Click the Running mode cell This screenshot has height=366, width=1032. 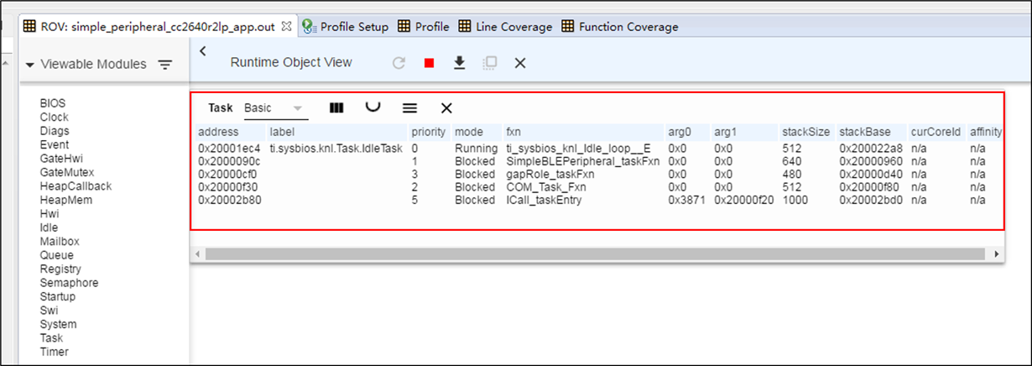click(476, 149)
